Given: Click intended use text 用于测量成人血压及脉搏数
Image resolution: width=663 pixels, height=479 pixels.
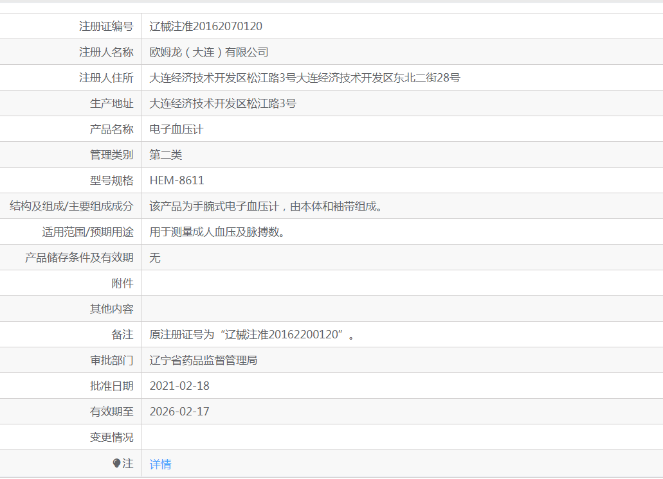Looking at the screenshot, I should [217, 232].
